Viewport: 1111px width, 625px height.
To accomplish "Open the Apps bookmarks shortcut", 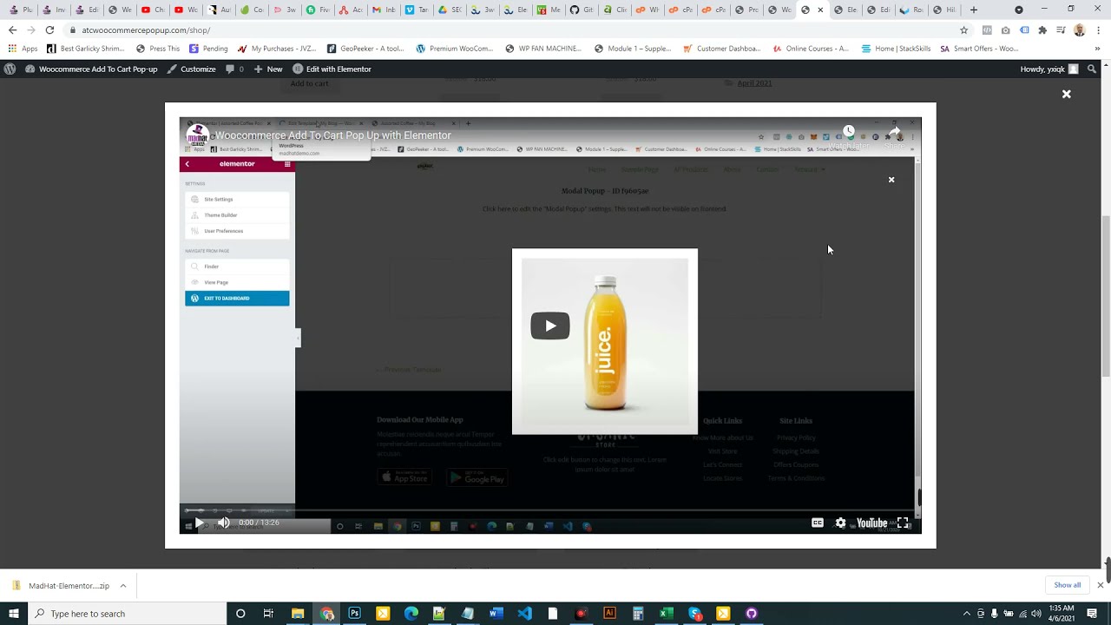I will click(x=23, y=49).
